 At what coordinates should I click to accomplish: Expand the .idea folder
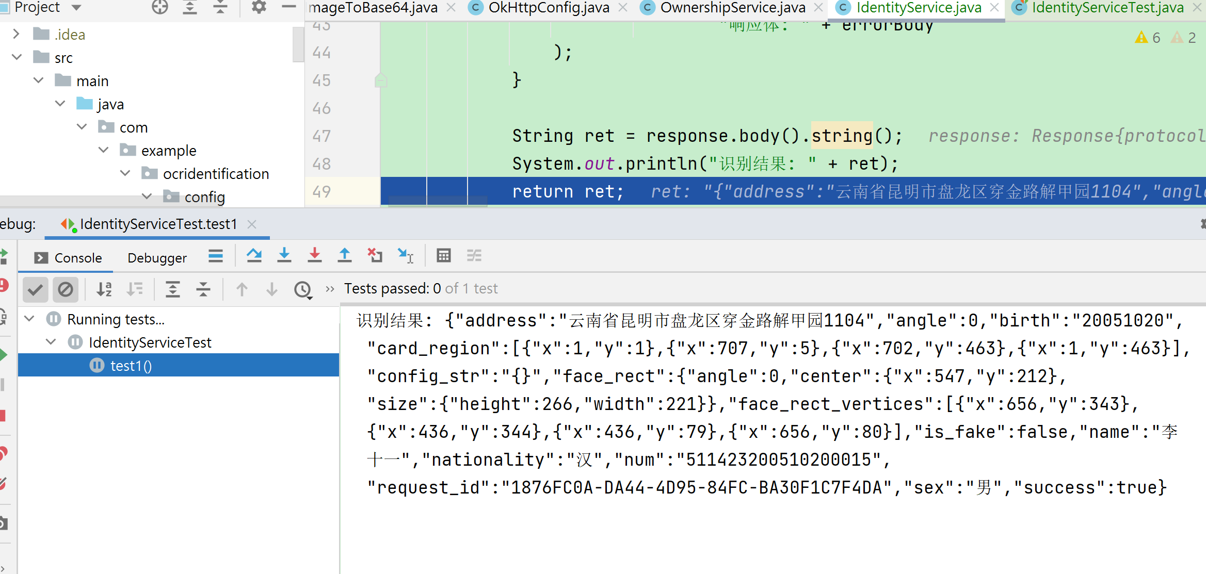[17, 34]
